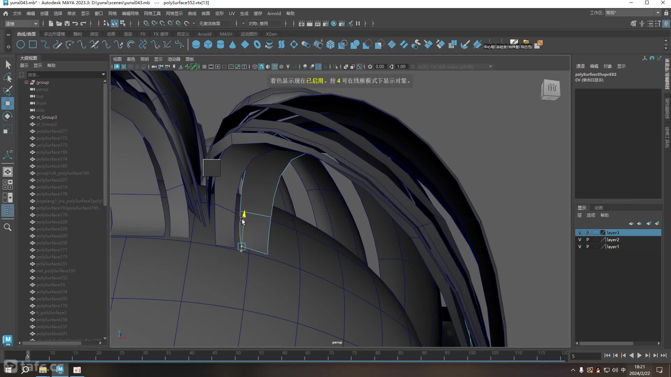This screenshot has width=671, height=377.
Task: Click the IPR render icon
Action: point(318,23)
